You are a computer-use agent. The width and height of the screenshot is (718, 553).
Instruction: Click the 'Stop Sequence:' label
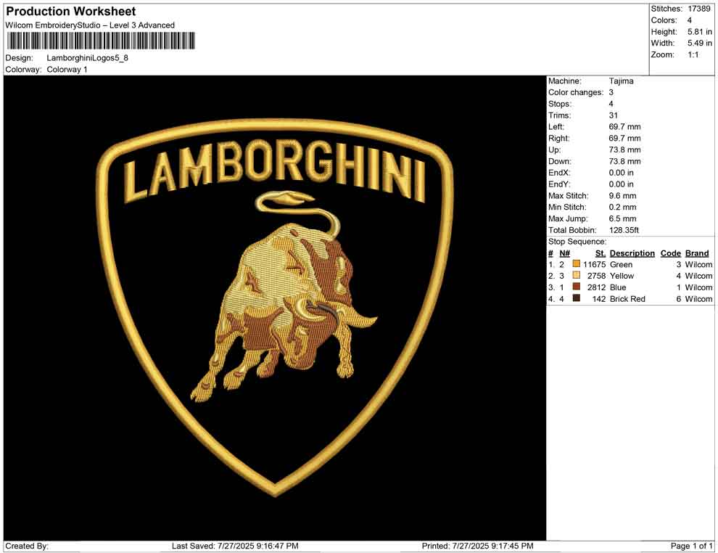pyautogui.click(x=577, y=242)
